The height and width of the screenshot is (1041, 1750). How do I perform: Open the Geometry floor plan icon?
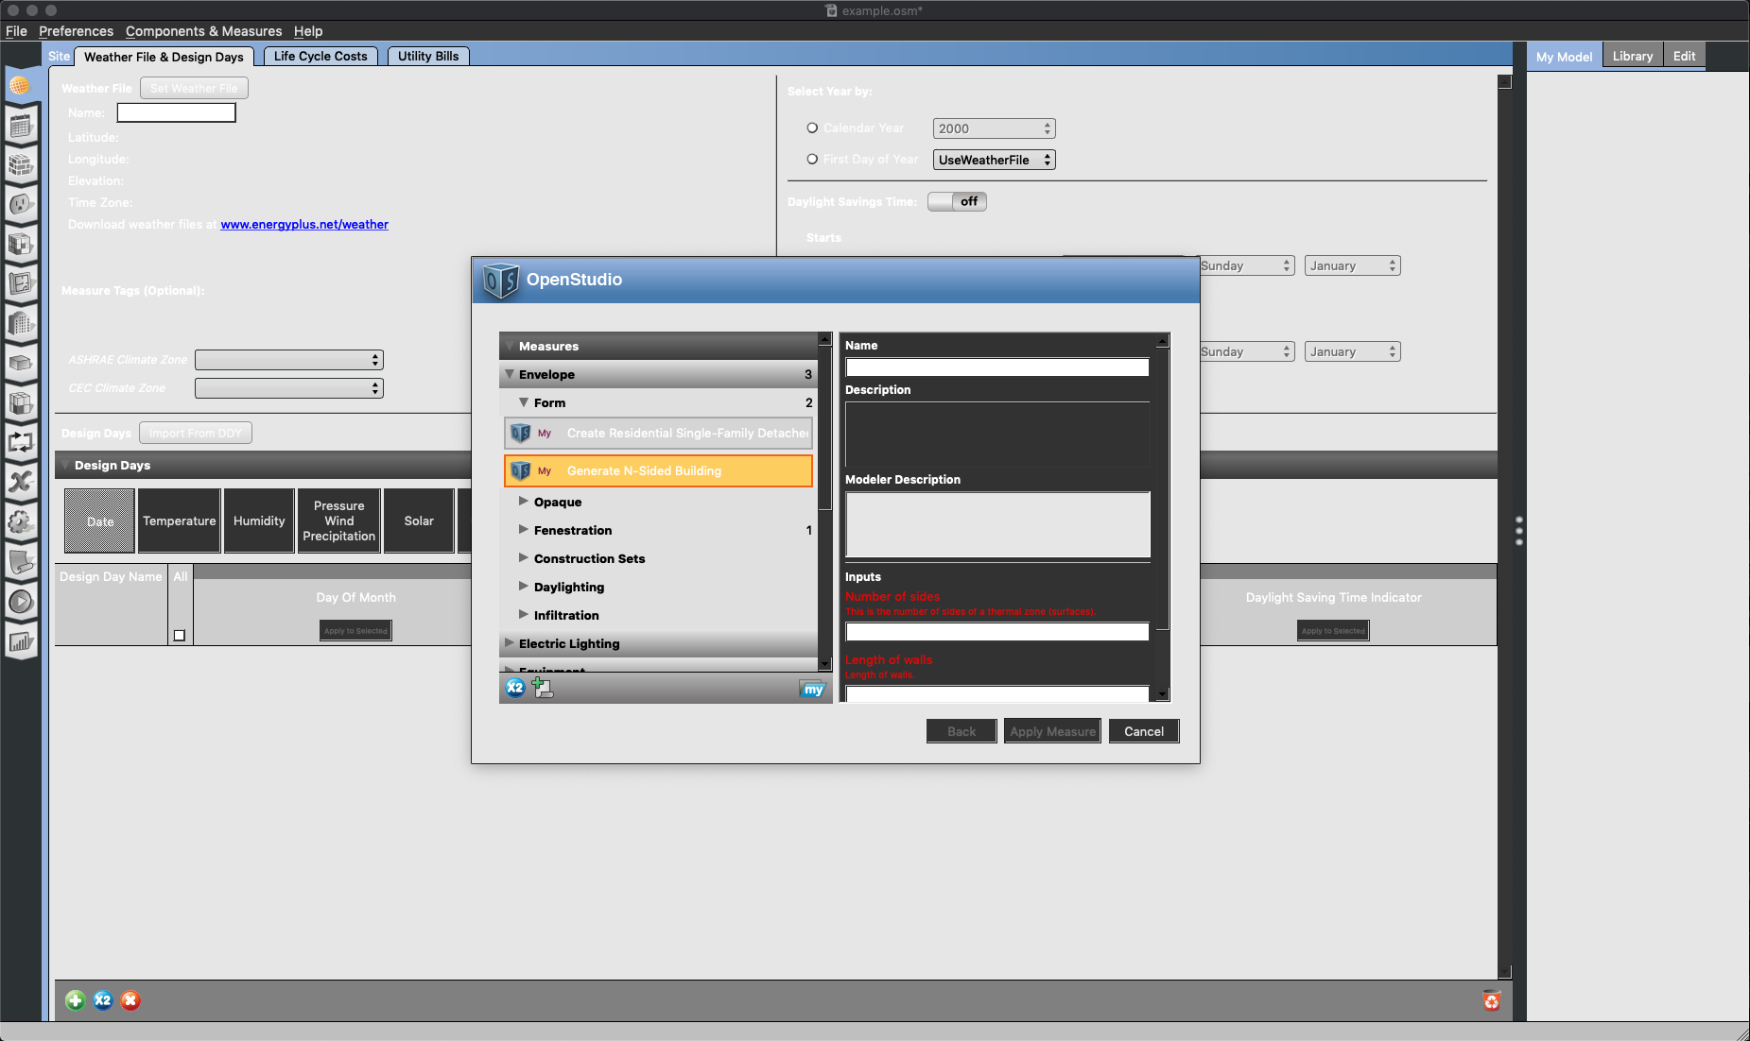20,284
